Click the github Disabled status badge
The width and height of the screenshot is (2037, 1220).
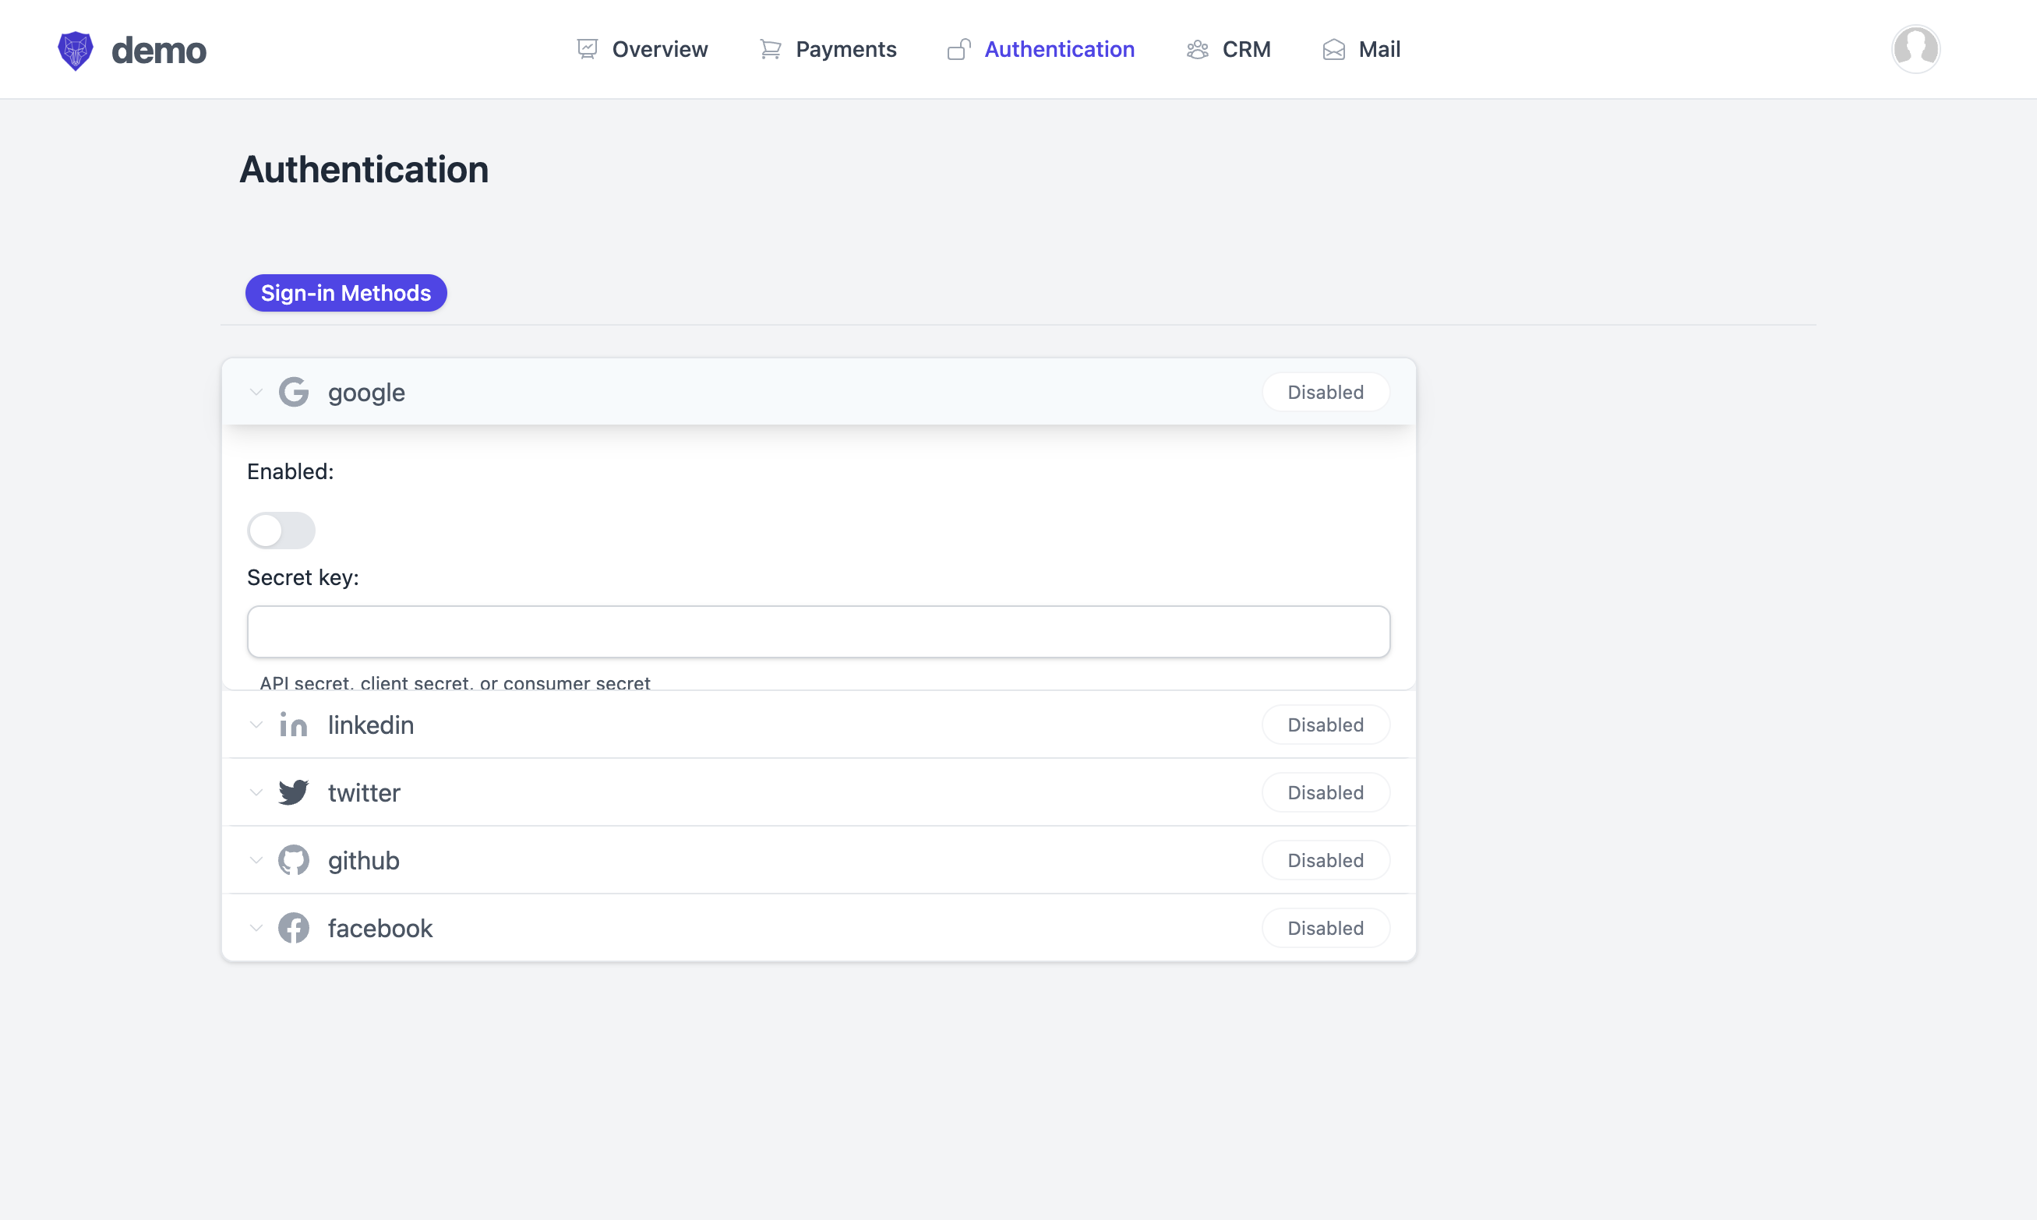(1326, 860)
